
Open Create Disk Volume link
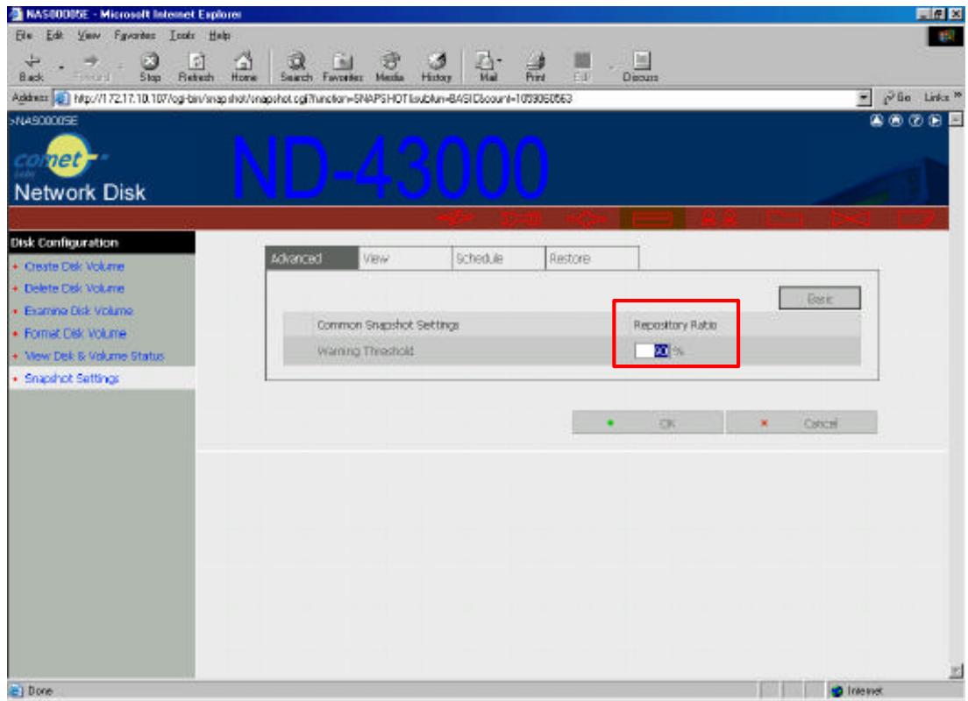click(x=74, y=266)
